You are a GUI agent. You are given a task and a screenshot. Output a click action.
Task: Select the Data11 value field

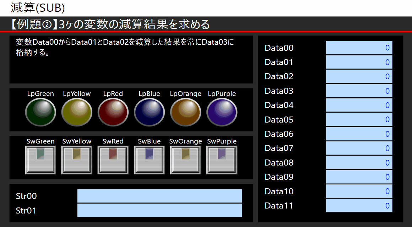tap(359, 206)
